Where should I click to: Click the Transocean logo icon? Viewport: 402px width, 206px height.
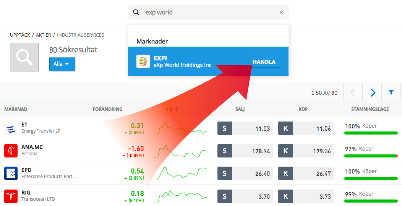(x=11, y=196)
